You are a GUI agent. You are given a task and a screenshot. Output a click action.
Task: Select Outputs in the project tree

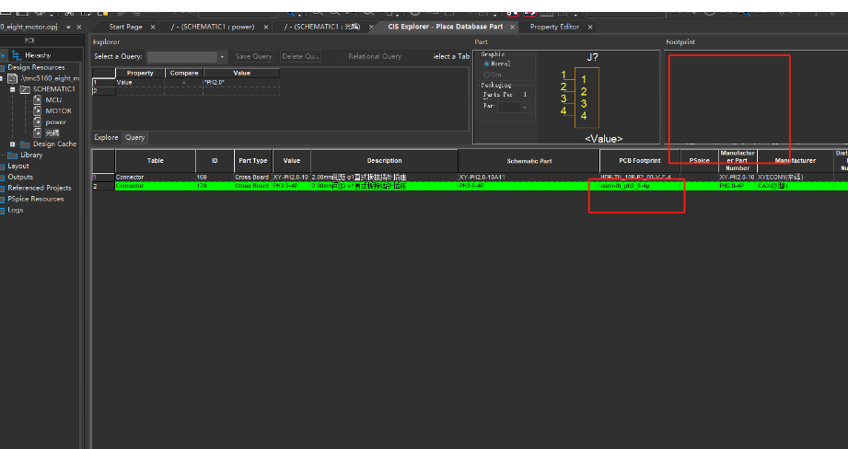20,177
